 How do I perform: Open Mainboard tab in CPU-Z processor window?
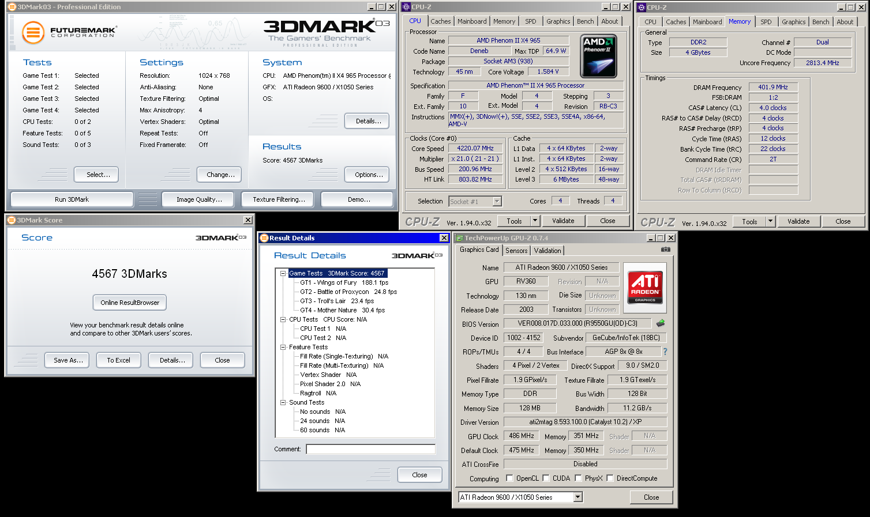[x=472, y=21]
